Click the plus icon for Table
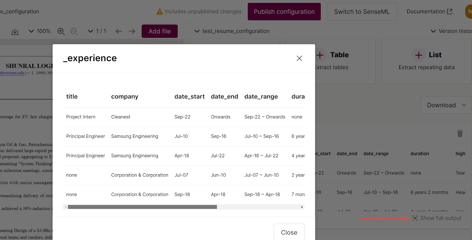Viewport: 472px width, 240px height. pos(320,55)
